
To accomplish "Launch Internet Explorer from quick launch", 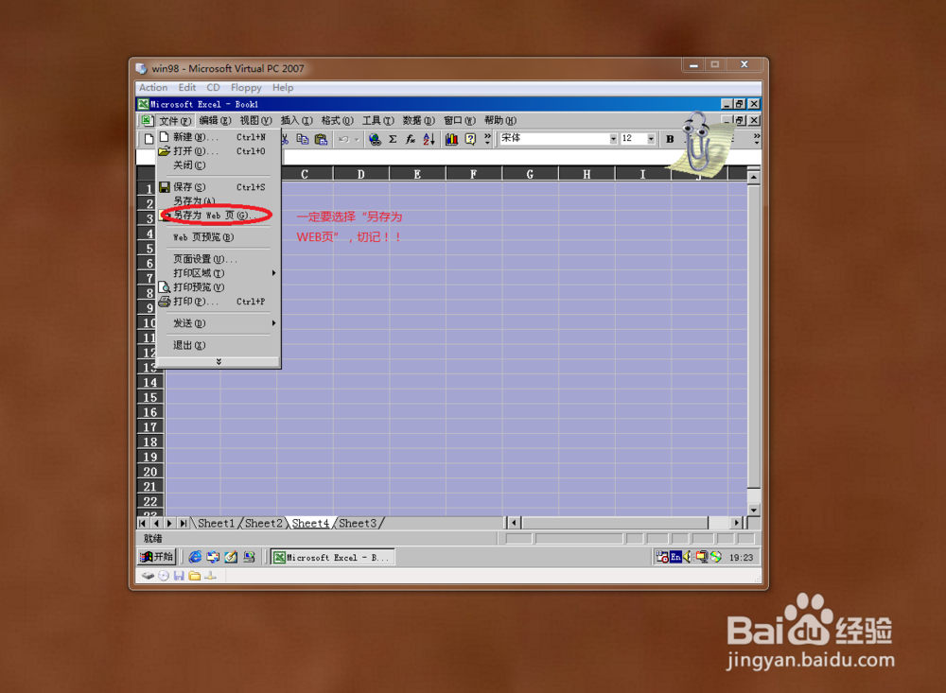I will [195, 557].
